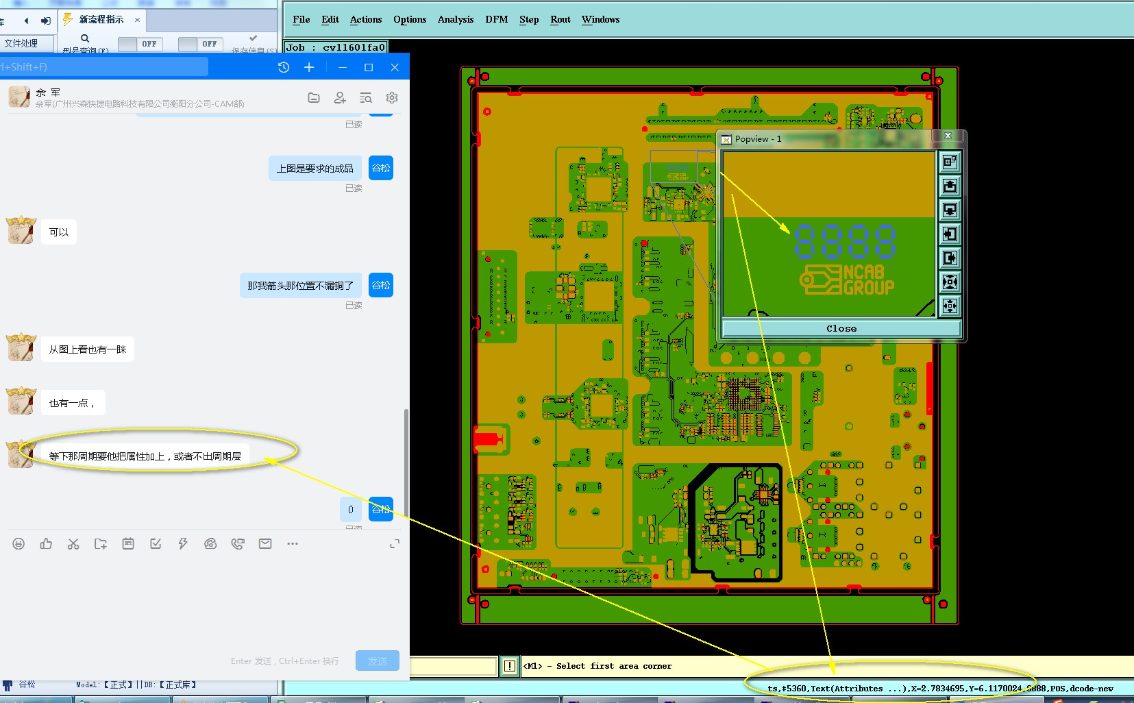Click the calendar schedule icon in chat toolbar

(128, 543)
